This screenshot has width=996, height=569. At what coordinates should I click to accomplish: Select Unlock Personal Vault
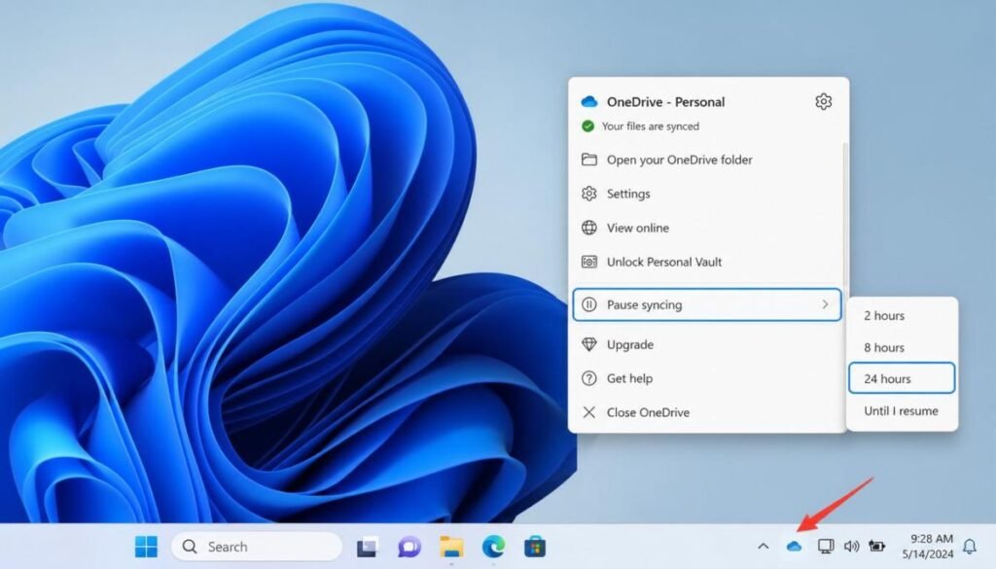[x=707, y=262]
